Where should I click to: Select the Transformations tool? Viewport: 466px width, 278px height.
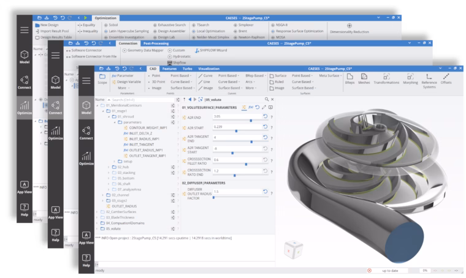point(386,78)
